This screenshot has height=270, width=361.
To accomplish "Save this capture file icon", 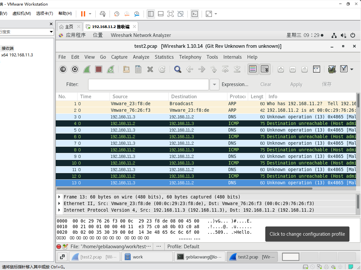I will 138,69.
